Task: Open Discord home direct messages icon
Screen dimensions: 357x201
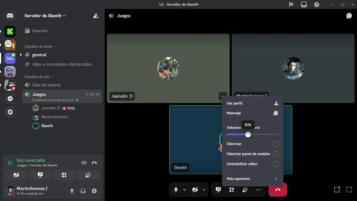Action: 10,16
